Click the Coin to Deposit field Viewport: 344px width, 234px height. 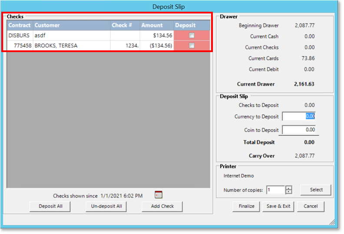[x=298, y=130]
